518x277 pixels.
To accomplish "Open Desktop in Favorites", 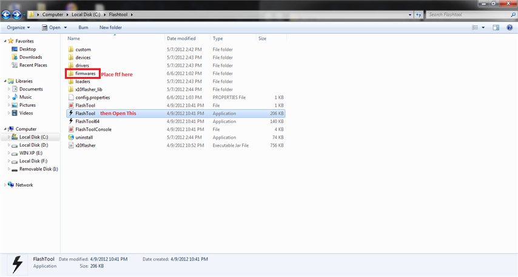I will coord(27,49).
